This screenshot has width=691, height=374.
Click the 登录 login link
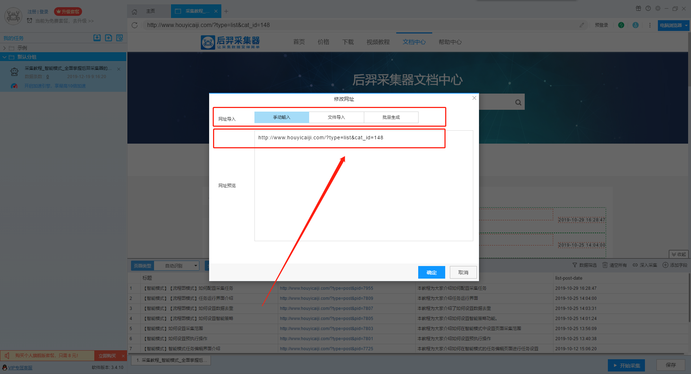44,12
